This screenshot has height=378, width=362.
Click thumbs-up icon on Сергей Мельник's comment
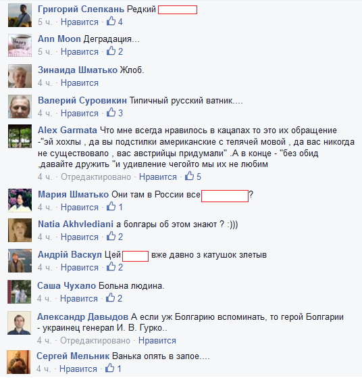(x=110, y=368)
